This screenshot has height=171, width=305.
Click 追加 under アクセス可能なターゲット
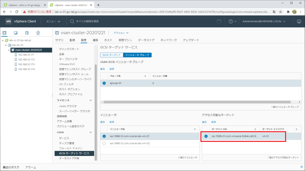[x=204, y=122]
